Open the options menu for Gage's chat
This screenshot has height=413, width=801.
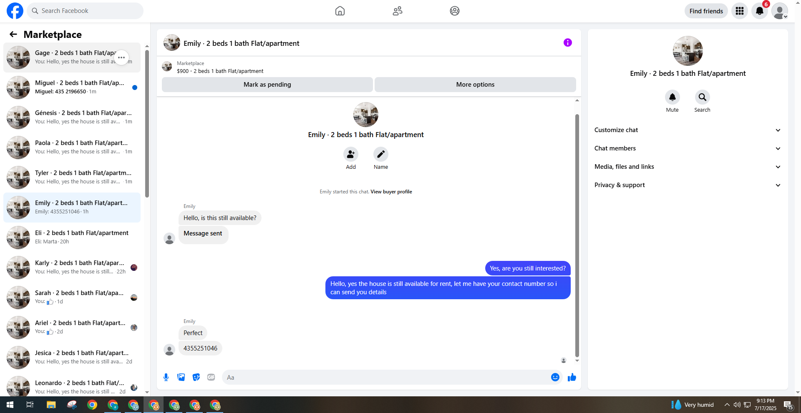click(x=121, y=58)
